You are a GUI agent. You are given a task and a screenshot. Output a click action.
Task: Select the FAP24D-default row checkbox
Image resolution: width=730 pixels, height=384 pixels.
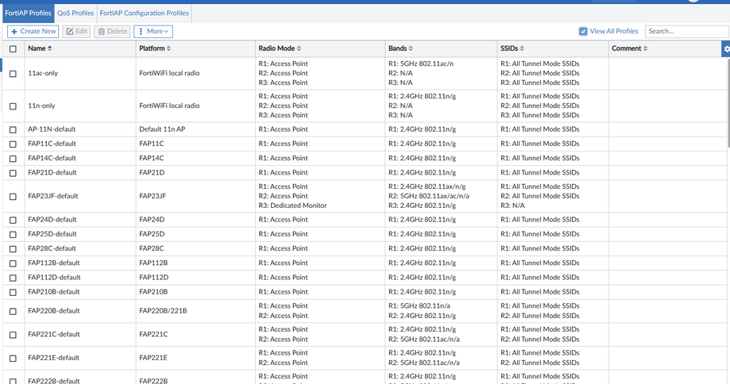click(13, 220)
